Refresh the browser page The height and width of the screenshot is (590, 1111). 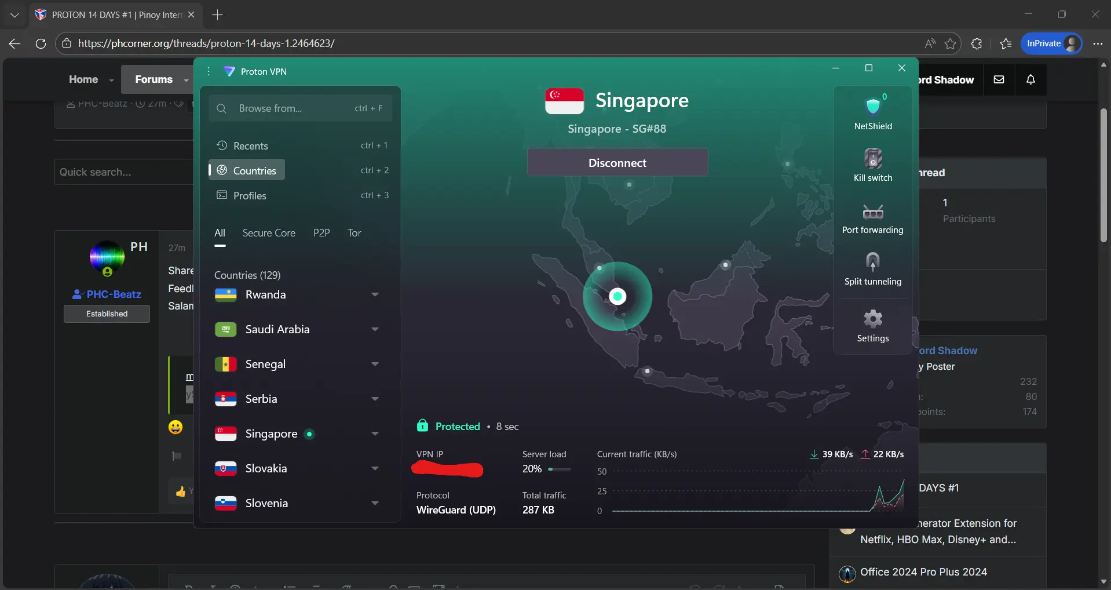click(x=41, y=43)
